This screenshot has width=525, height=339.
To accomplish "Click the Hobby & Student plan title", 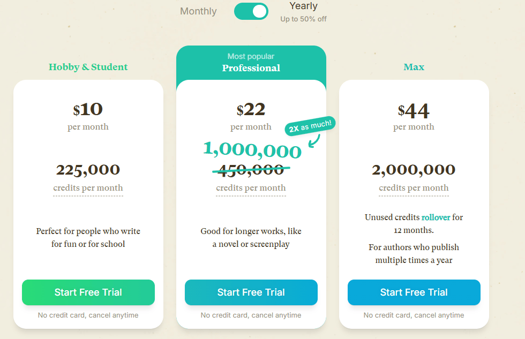I will pos(88,66).
